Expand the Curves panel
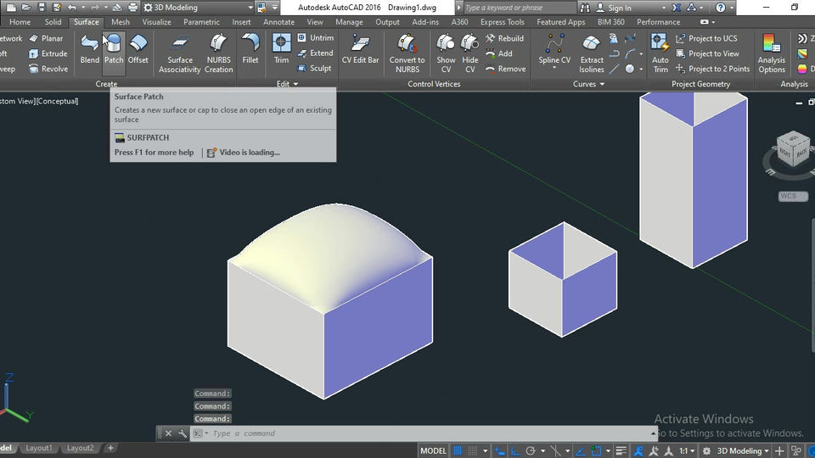The image size is (815, 458). (588, 84)
